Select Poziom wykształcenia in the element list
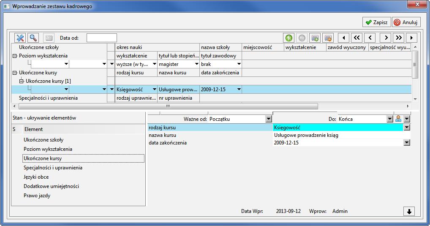 click(48, 149)
